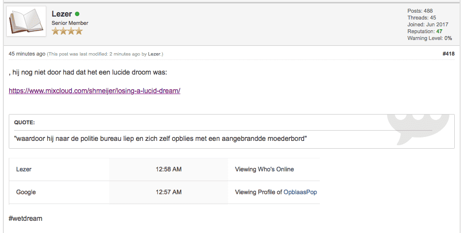Click the "Senior Member" user title
This screenshot has height=233, width=463.
pos(70,23)
